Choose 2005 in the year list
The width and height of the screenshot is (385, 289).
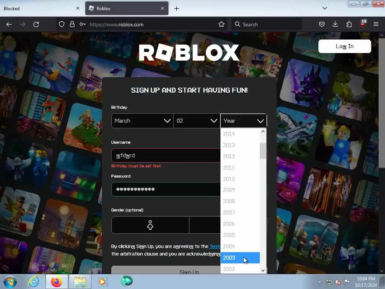click(240, 235)
